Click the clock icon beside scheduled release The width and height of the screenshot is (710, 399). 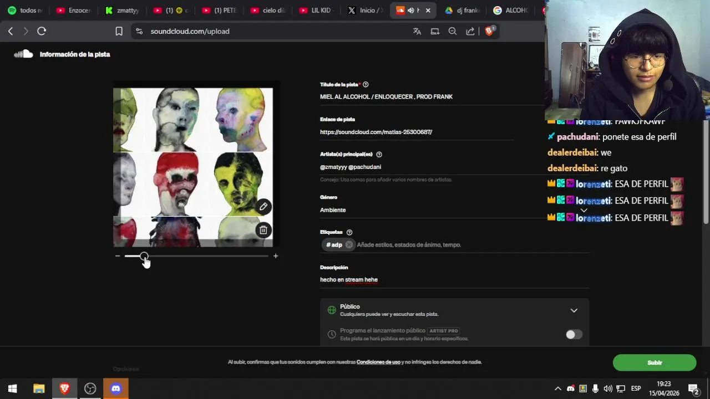[x=332, y=335]
